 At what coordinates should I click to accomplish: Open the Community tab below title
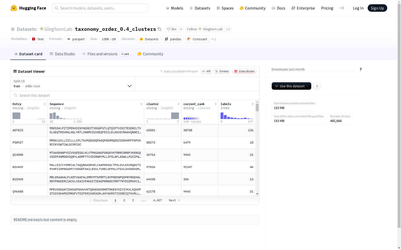150,54
